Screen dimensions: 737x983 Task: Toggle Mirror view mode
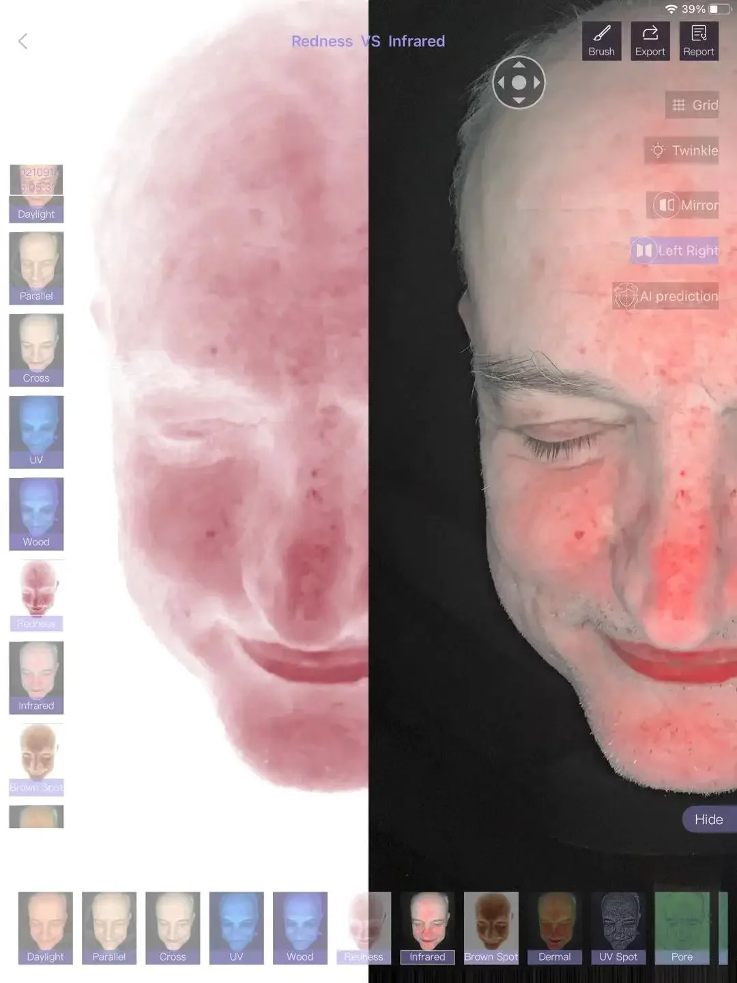[682, 205]
